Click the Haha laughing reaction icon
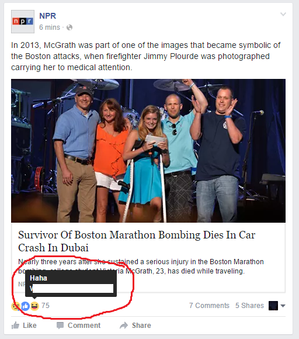299x339 pixels. click(x=34, y=306)
